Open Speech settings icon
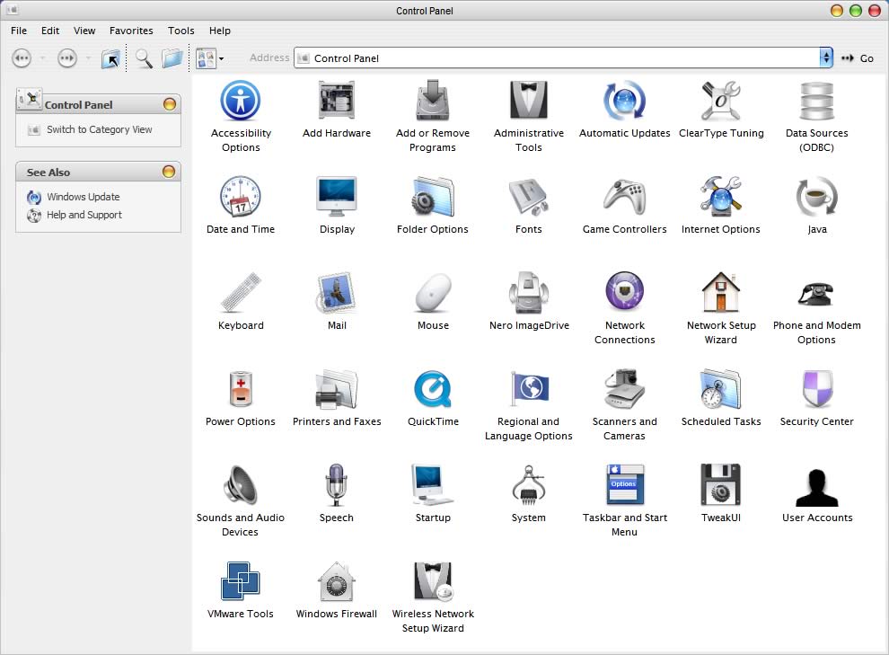 click(336, 485)
